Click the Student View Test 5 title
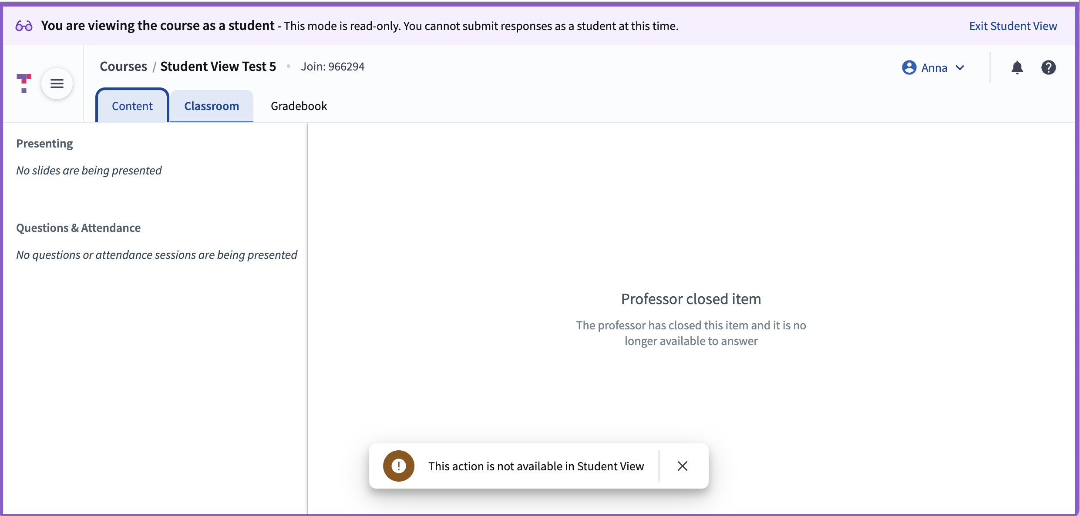Image resolution: width=1080 pixels, height=516 pixels. pos(218,66)
